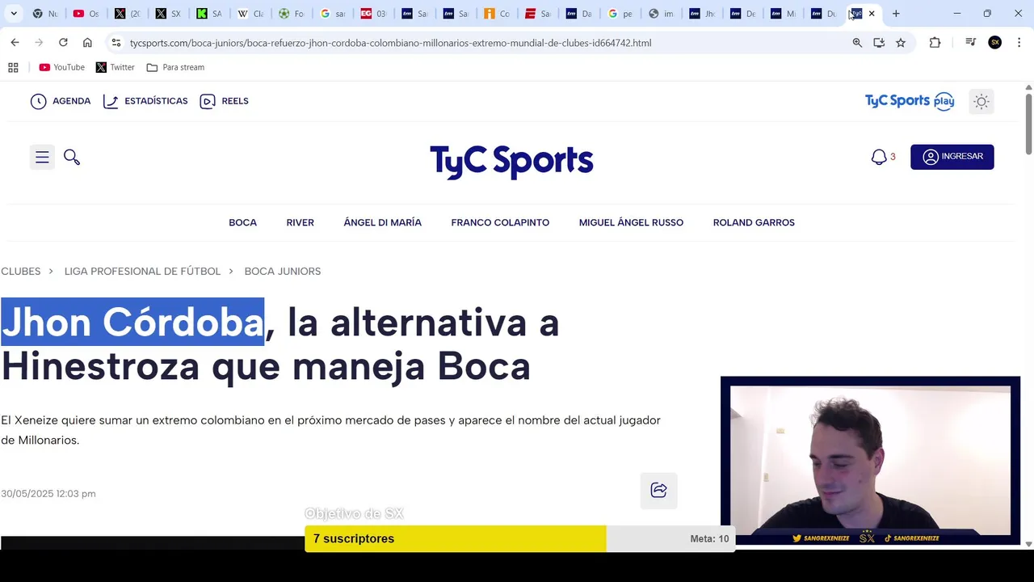This screenshot has width=1034, height=582.
Task: Open the notifications bell icon
Action: 879,157
